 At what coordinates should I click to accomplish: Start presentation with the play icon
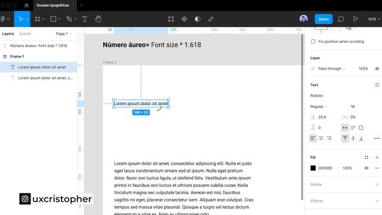356,19
